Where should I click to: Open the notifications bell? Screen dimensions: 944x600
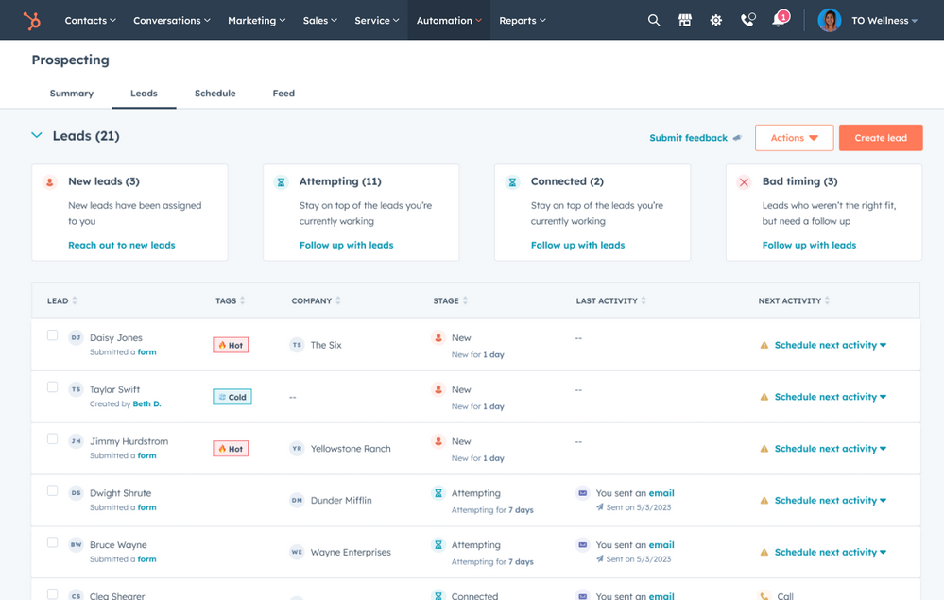779,20
